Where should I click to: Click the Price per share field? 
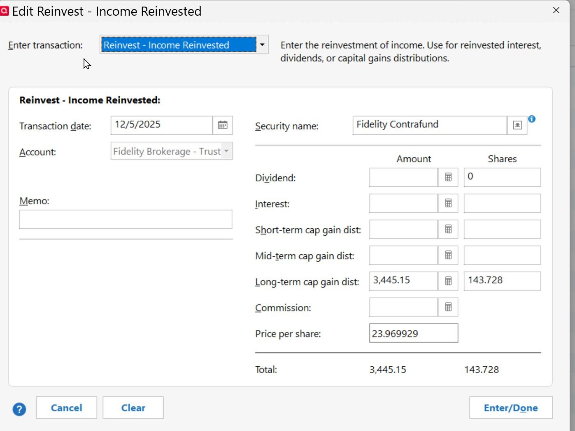pos(414,333)
